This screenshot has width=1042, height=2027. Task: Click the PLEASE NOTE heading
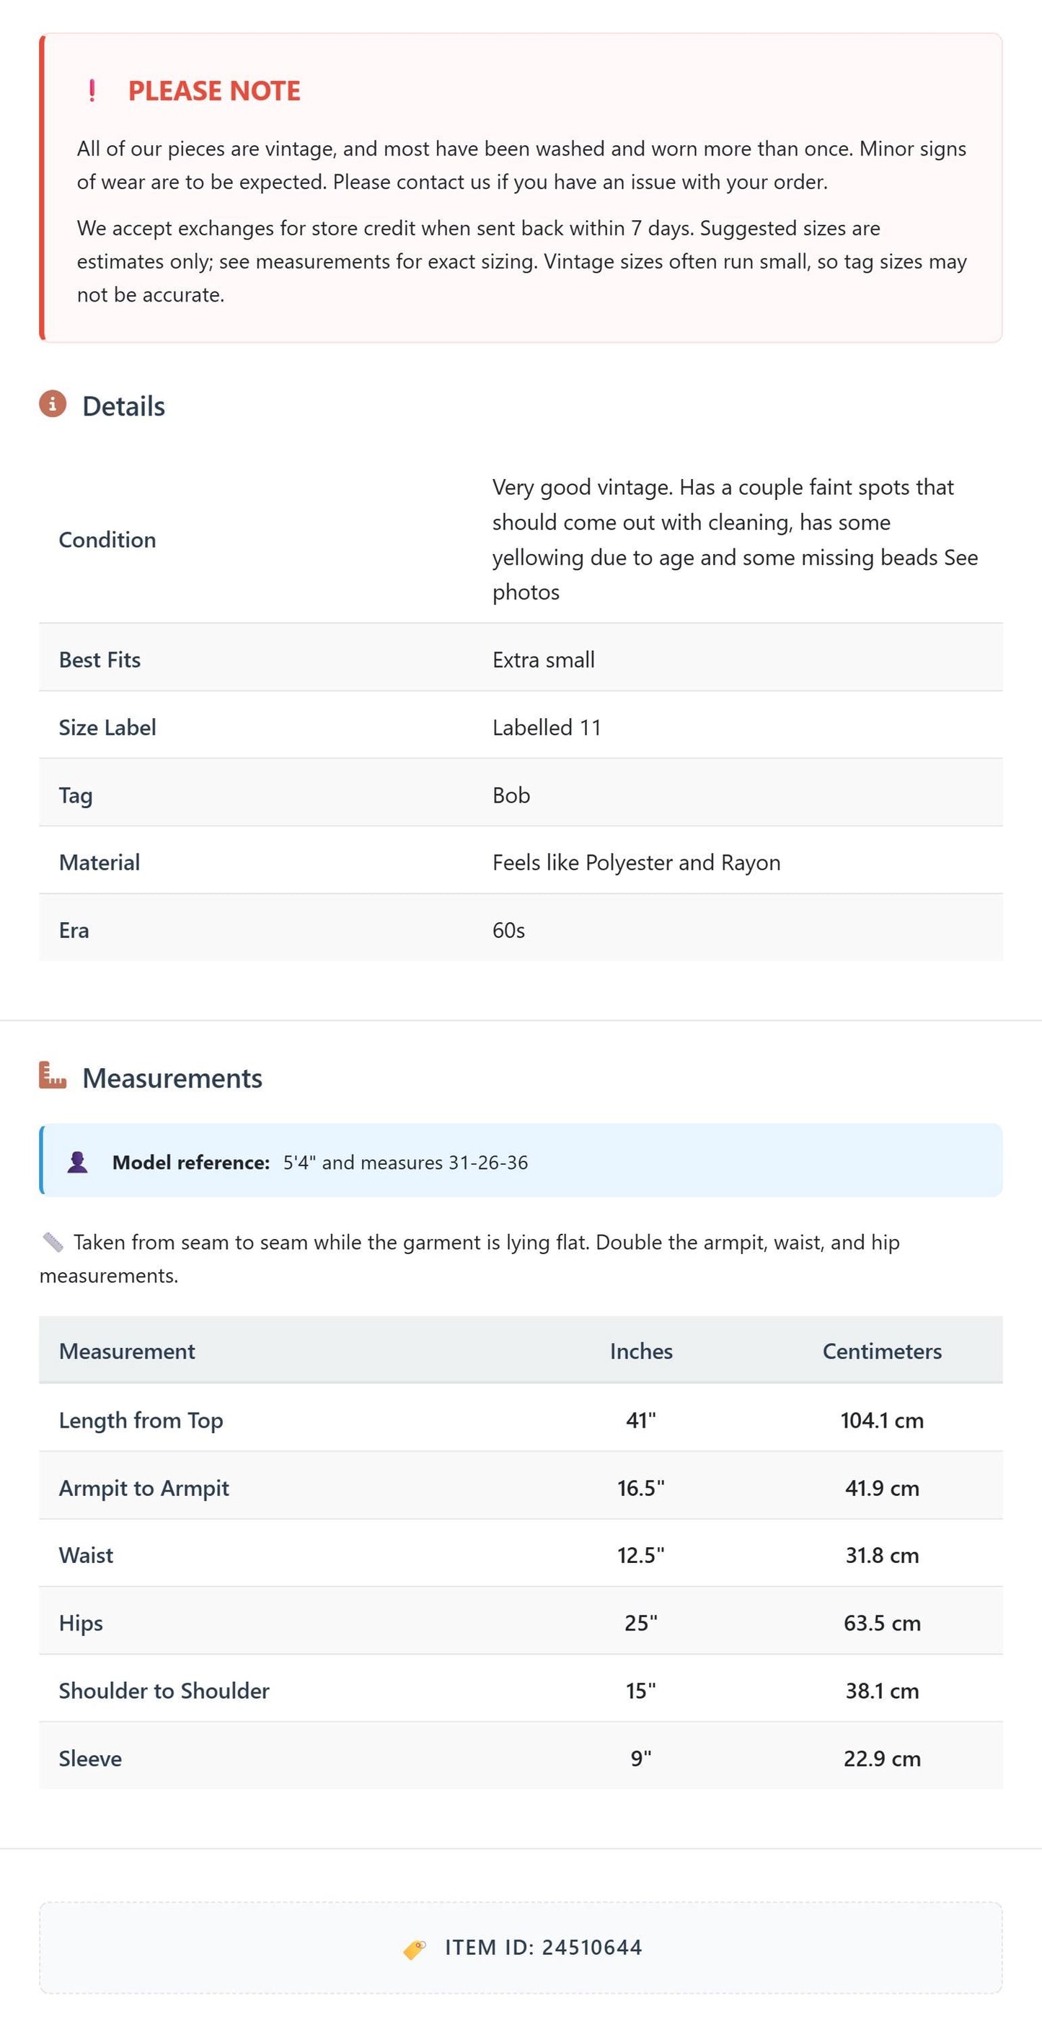(214, 90)
